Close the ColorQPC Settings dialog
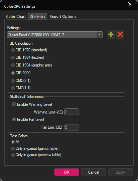 [130, 4]
